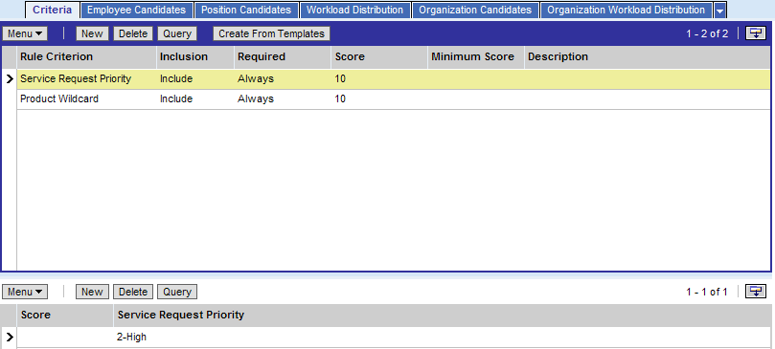Click the Score column header in Criteria
775x349 pixels.
tap(379, 56)
